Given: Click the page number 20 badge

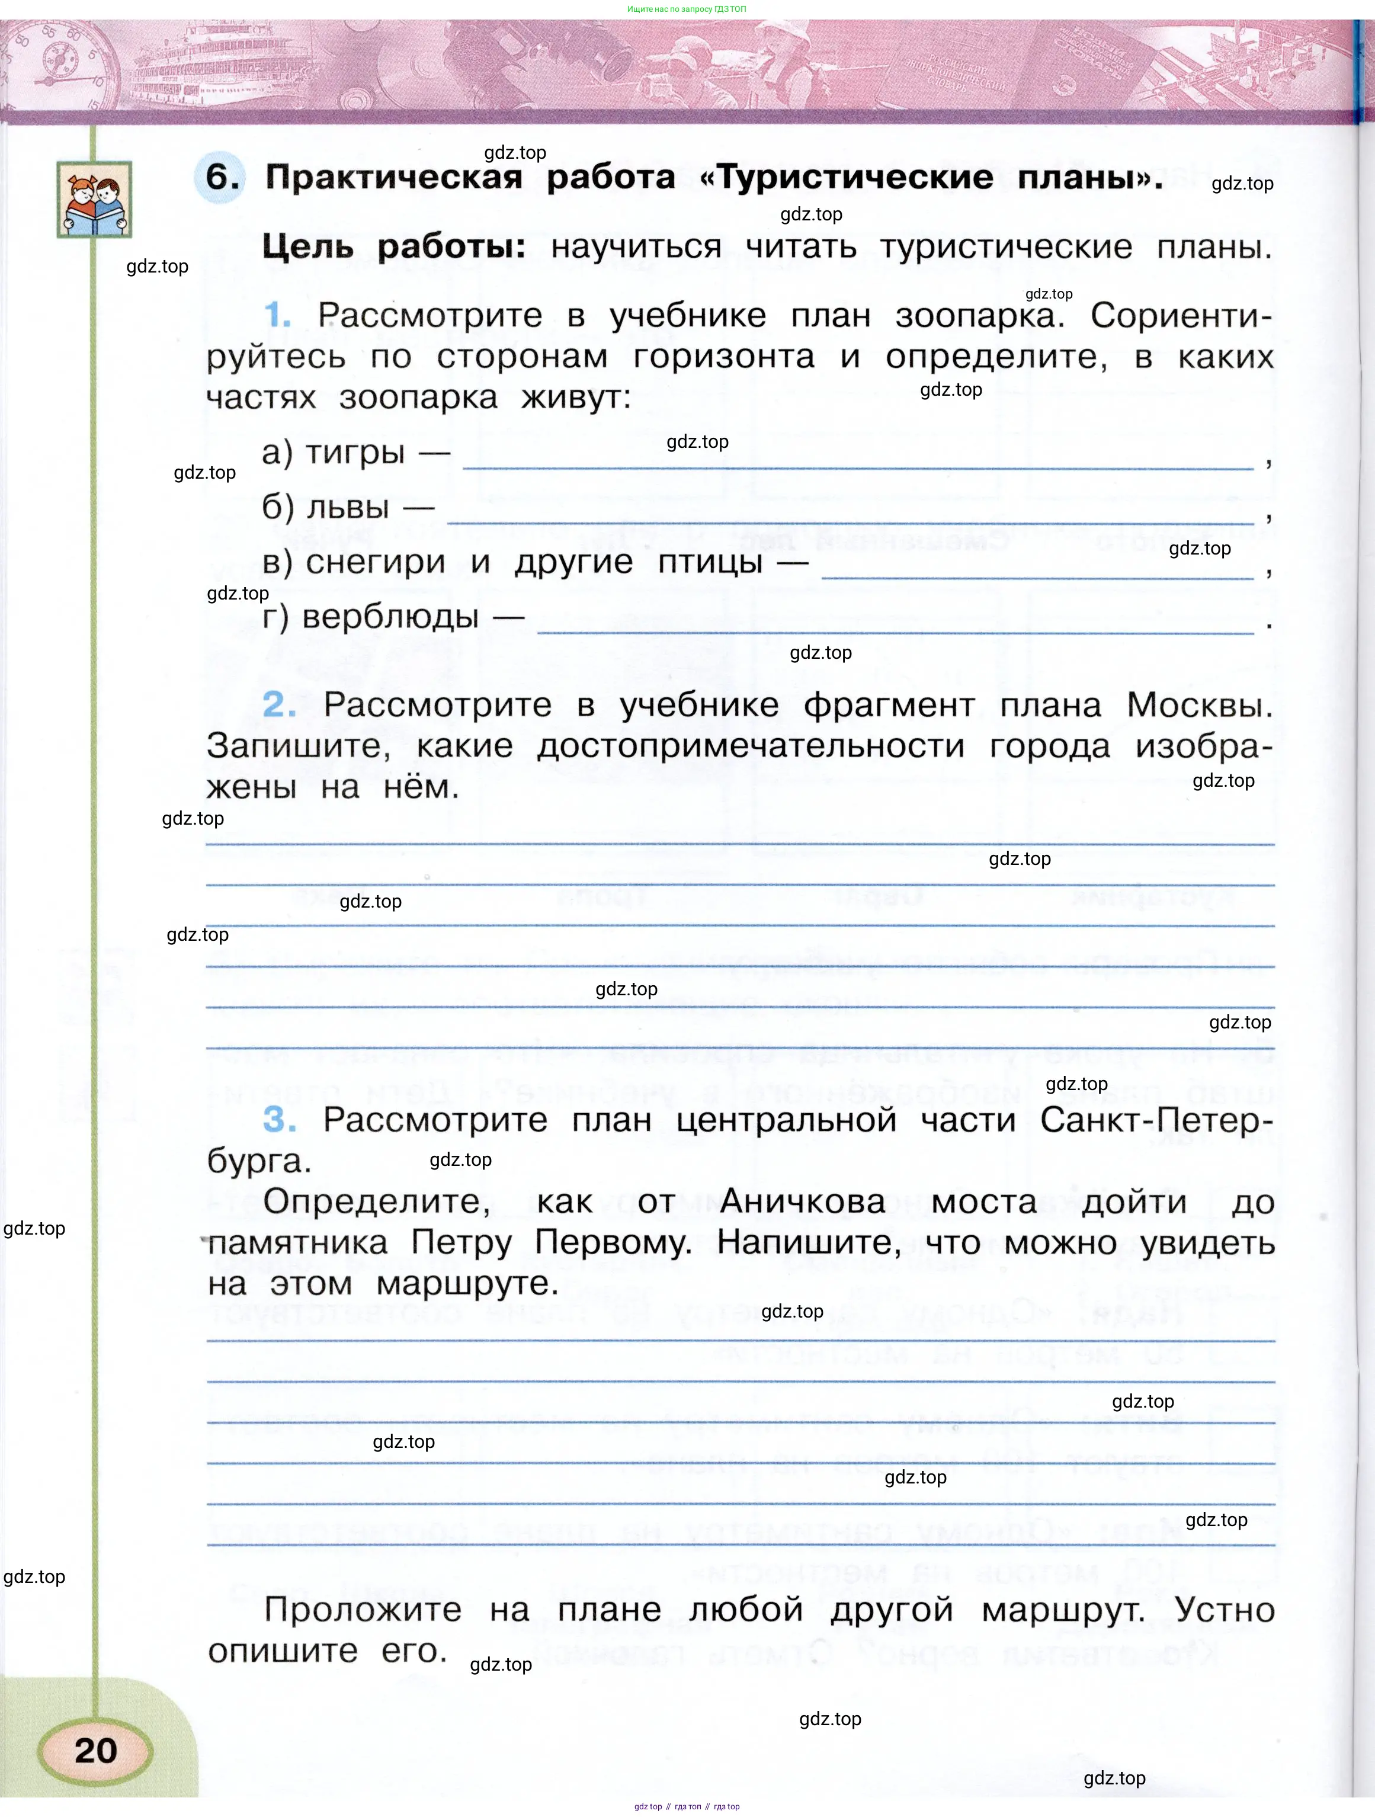Looking at the screenshot, I should coord(95,1751).
